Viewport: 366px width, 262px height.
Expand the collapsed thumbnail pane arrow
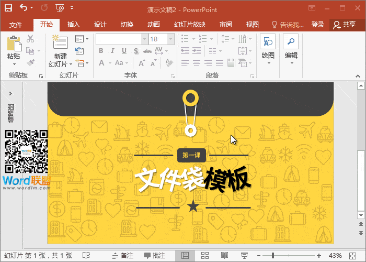point(10,93)
